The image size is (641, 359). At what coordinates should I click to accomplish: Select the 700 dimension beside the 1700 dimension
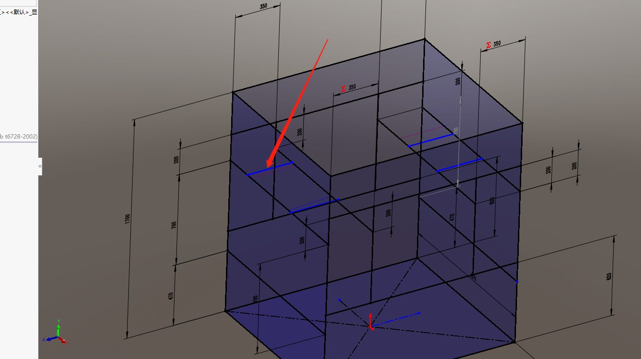coord(175,225)
